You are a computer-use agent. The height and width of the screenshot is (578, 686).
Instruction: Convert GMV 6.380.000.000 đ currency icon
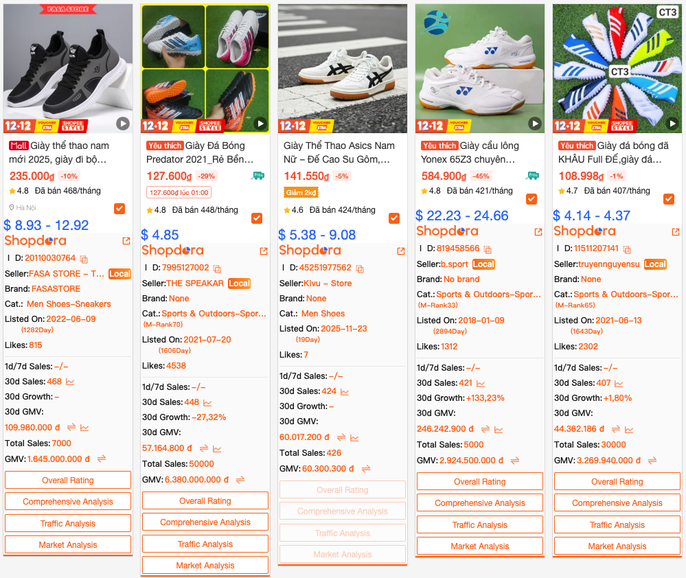[240, 480]
